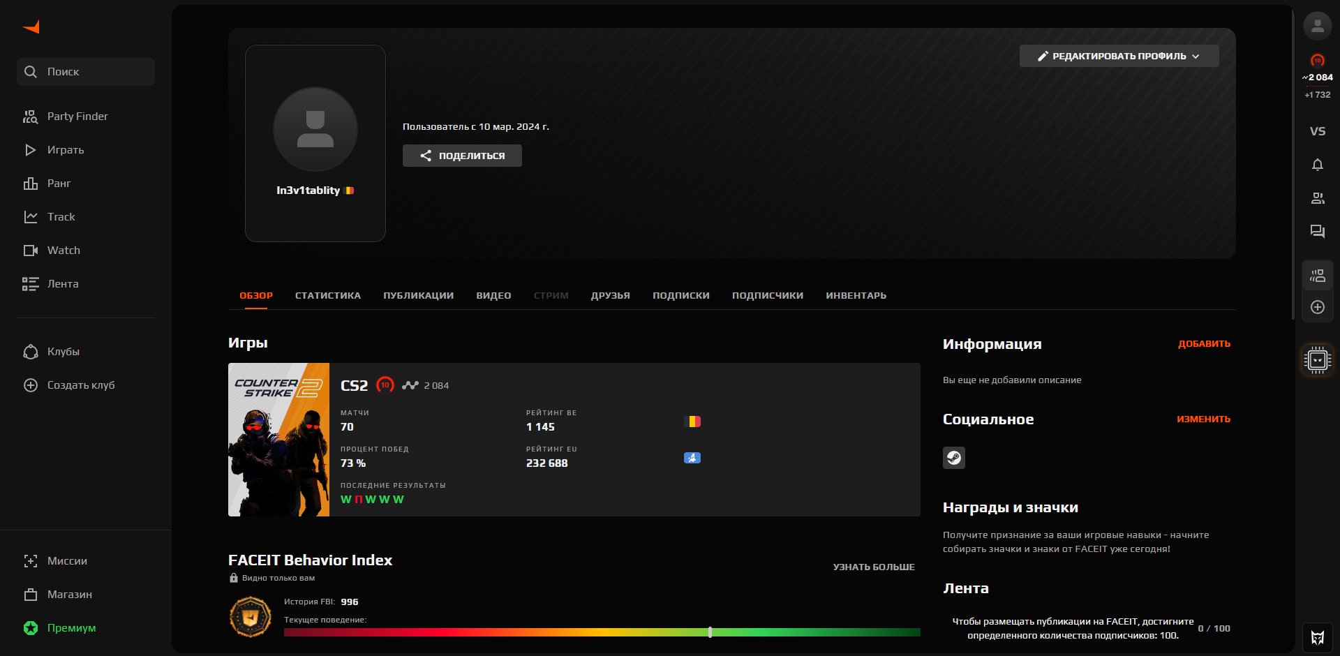
Task: Click the Поделиться share button
Action: click(462, 156)
